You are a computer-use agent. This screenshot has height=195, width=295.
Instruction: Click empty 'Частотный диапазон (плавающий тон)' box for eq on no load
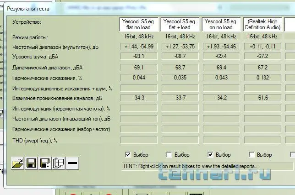tap(221, 118)
